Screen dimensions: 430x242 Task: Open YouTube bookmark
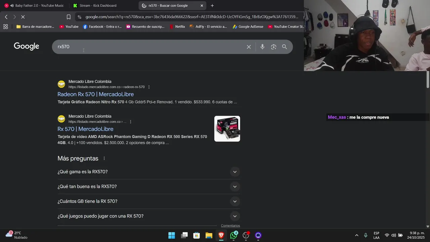coord(69,27)
